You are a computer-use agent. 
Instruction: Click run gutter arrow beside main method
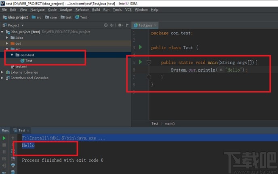pos(141,62)
